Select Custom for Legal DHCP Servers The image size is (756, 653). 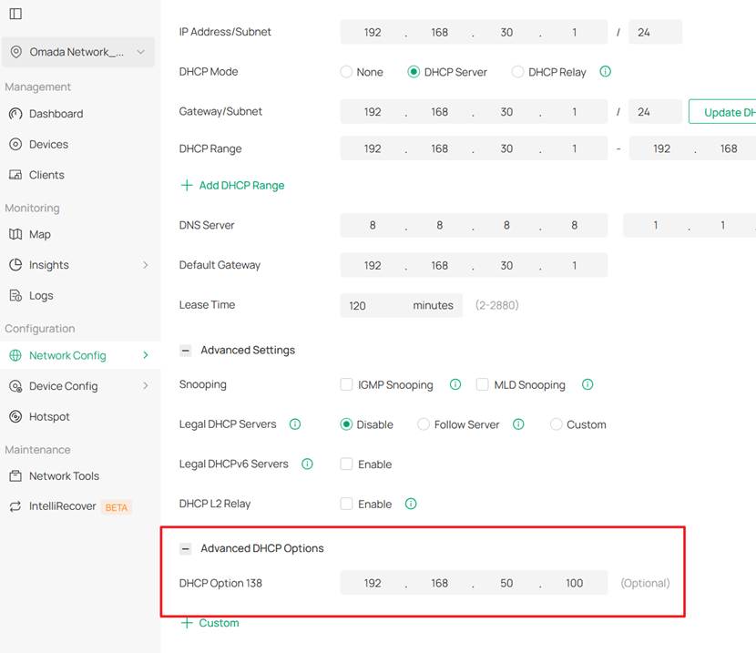[x=556, y=424]
